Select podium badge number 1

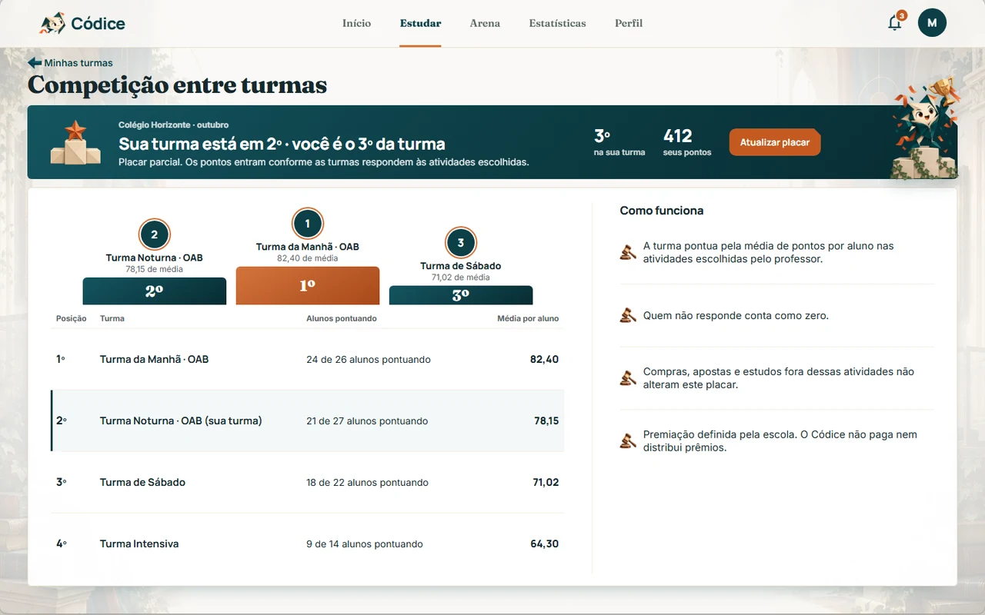(308, 224)
